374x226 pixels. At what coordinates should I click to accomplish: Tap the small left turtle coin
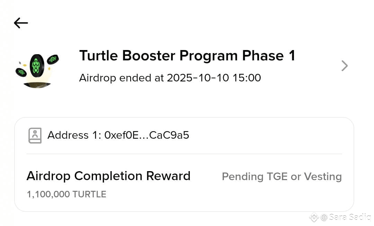(x=21, y=72)
